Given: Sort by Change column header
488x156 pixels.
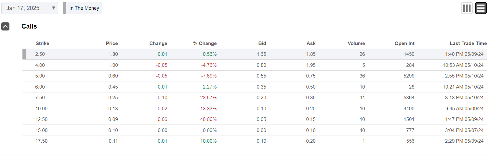Looking at the screenshot, I should pos(158,43).
